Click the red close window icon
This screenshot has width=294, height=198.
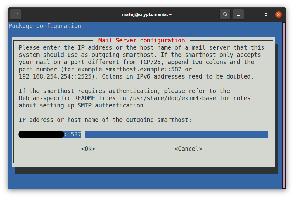[278, 14]
